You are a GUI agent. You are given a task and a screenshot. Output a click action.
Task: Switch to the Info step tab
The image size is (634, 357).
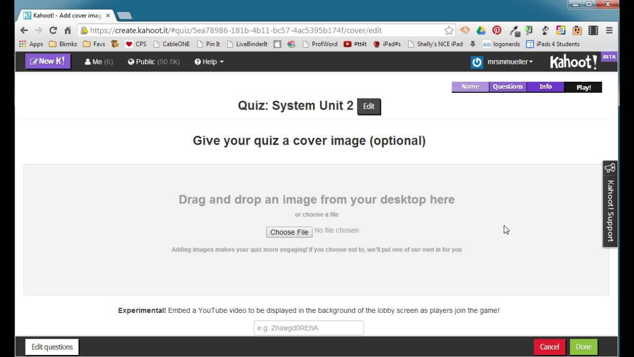pos(545,87)
